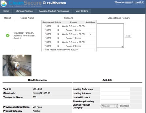
Task: Click the Highcare label
Action: 125,106
